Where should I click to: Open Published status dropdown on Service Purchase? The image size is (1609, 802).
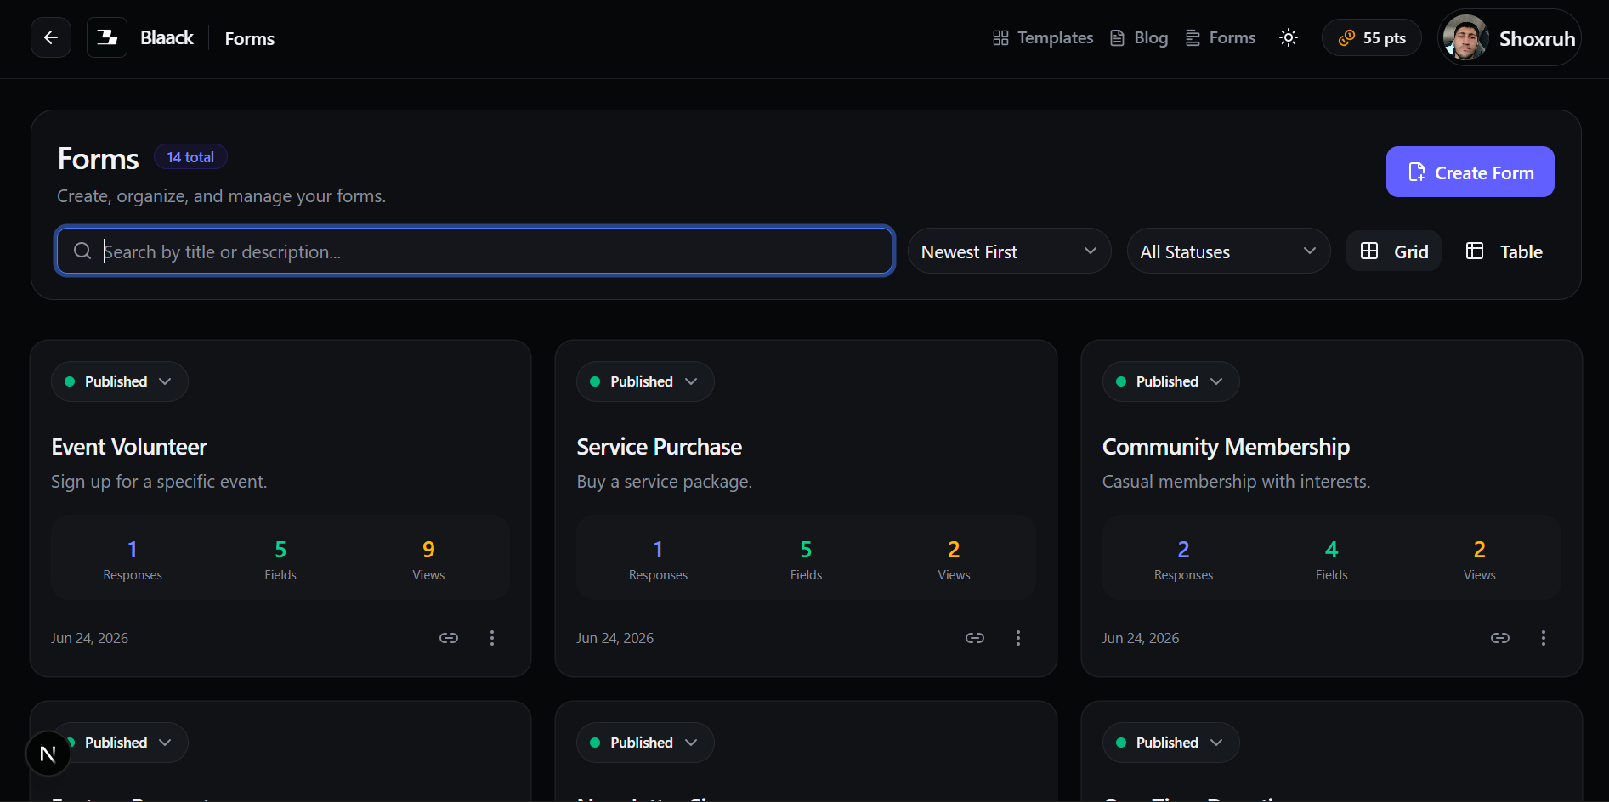tap(645, 381)
